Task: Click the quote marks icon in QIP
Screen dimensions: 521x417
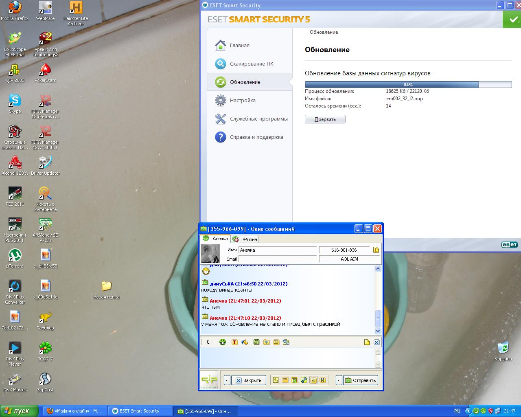Action: tap(276, 380)
